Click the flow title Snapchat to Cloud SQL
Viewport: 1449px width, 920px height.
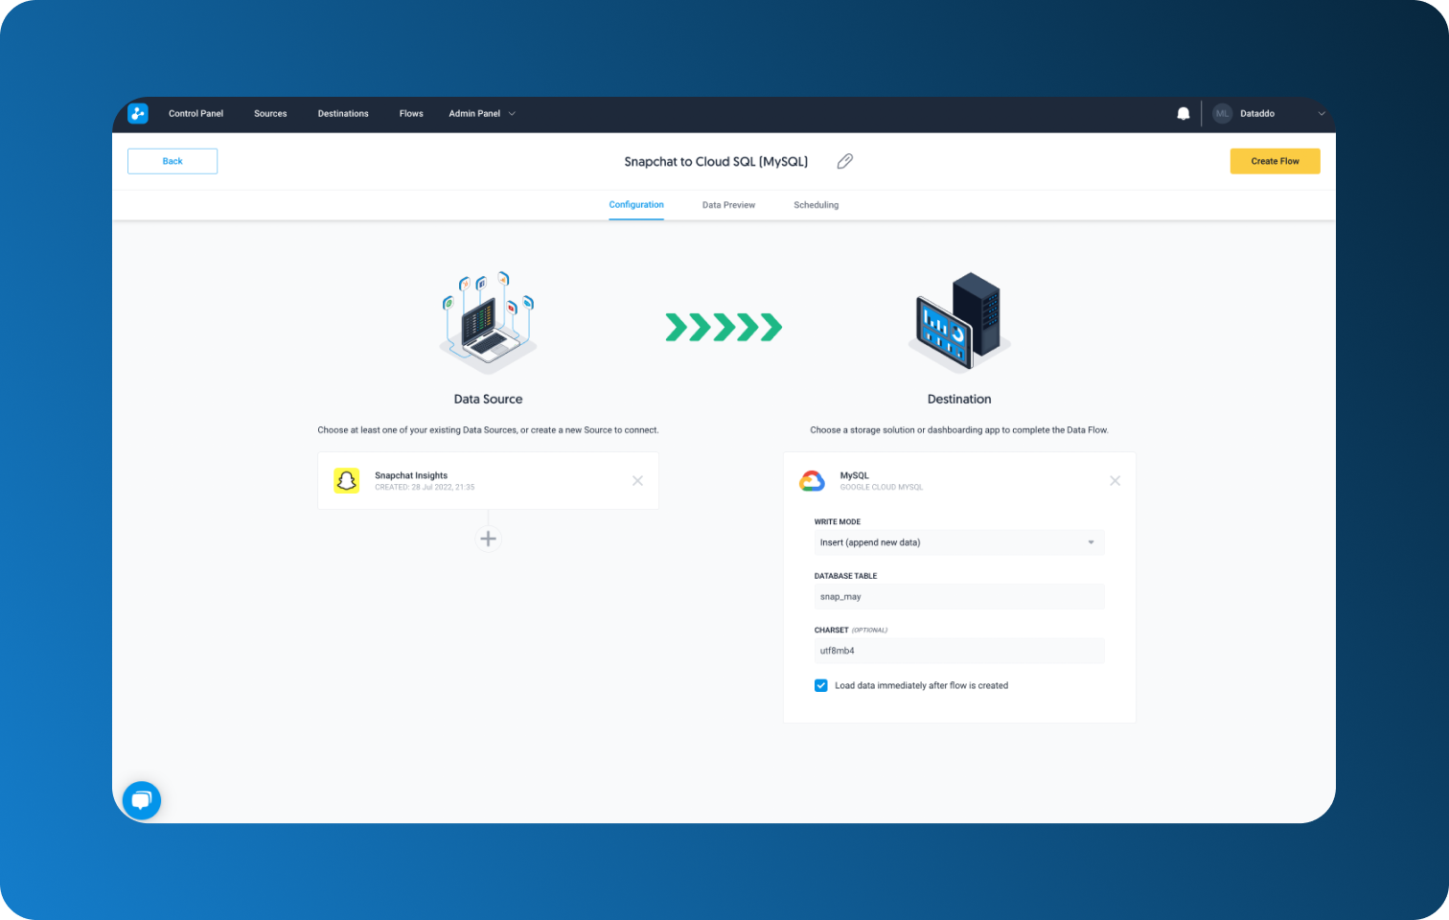[716, 161]
